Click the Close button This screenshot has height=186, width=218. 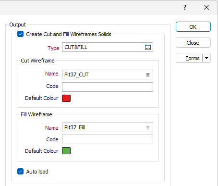(x=193, y=43)
